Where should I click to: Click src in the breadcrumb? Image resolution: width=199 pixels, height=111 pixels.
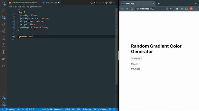pos(11,7)
